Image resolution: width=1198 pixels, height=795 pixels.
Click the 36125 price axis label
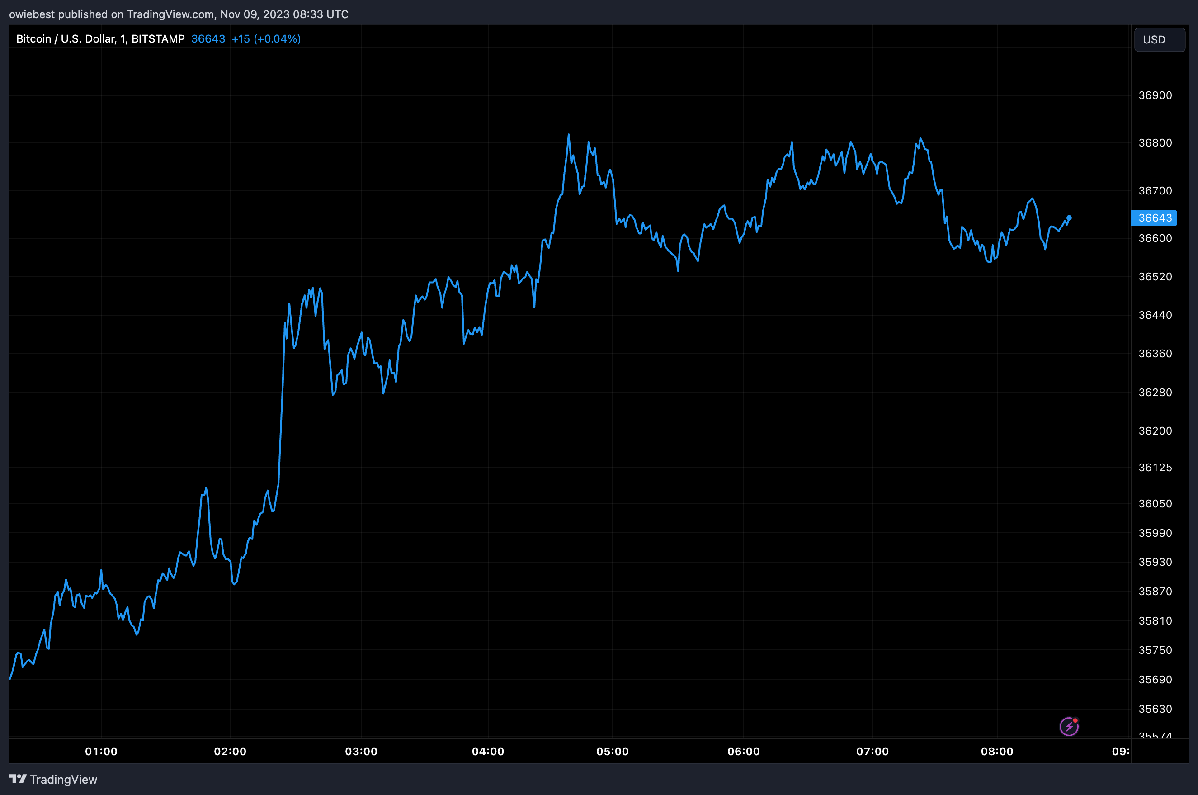point(1155,468)
